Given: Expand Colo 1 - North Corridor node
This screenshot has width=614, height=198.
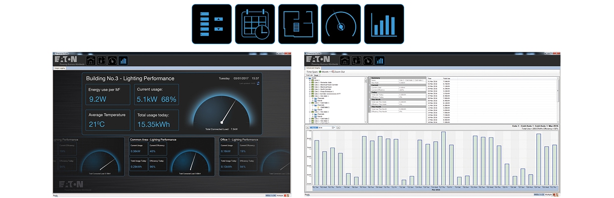Looking at the screenshot, I should coord(310,89).
